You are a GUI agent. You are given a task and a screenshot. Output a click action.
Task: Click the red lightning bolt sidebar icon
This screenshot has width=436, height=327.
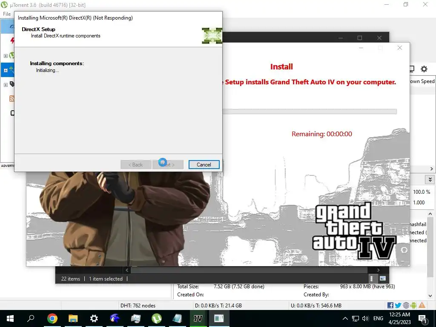12,41
